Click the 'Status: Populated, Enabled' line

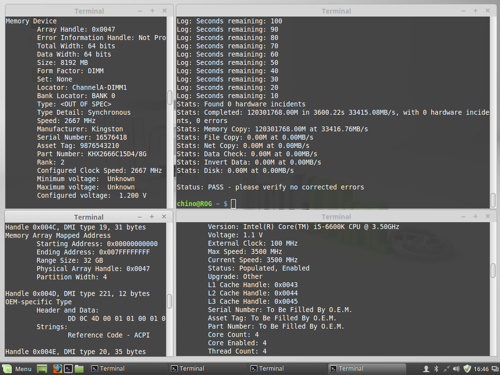[259, 268]
